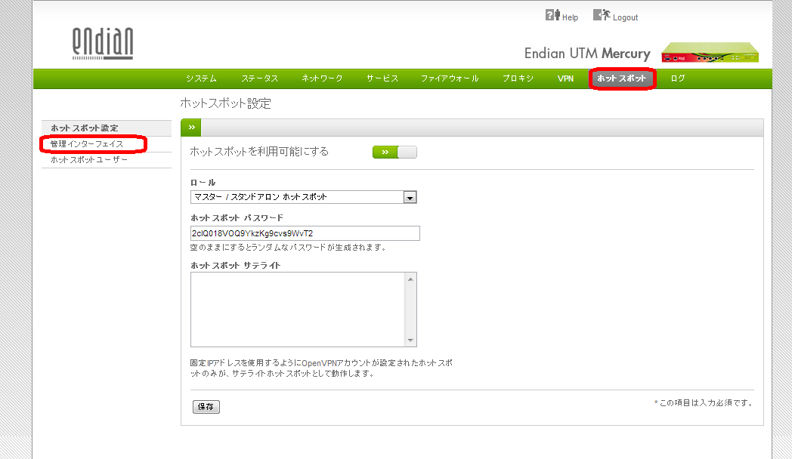
Task: Click the Endian logo
Action: pyautogui.click(x=103, y=44)
